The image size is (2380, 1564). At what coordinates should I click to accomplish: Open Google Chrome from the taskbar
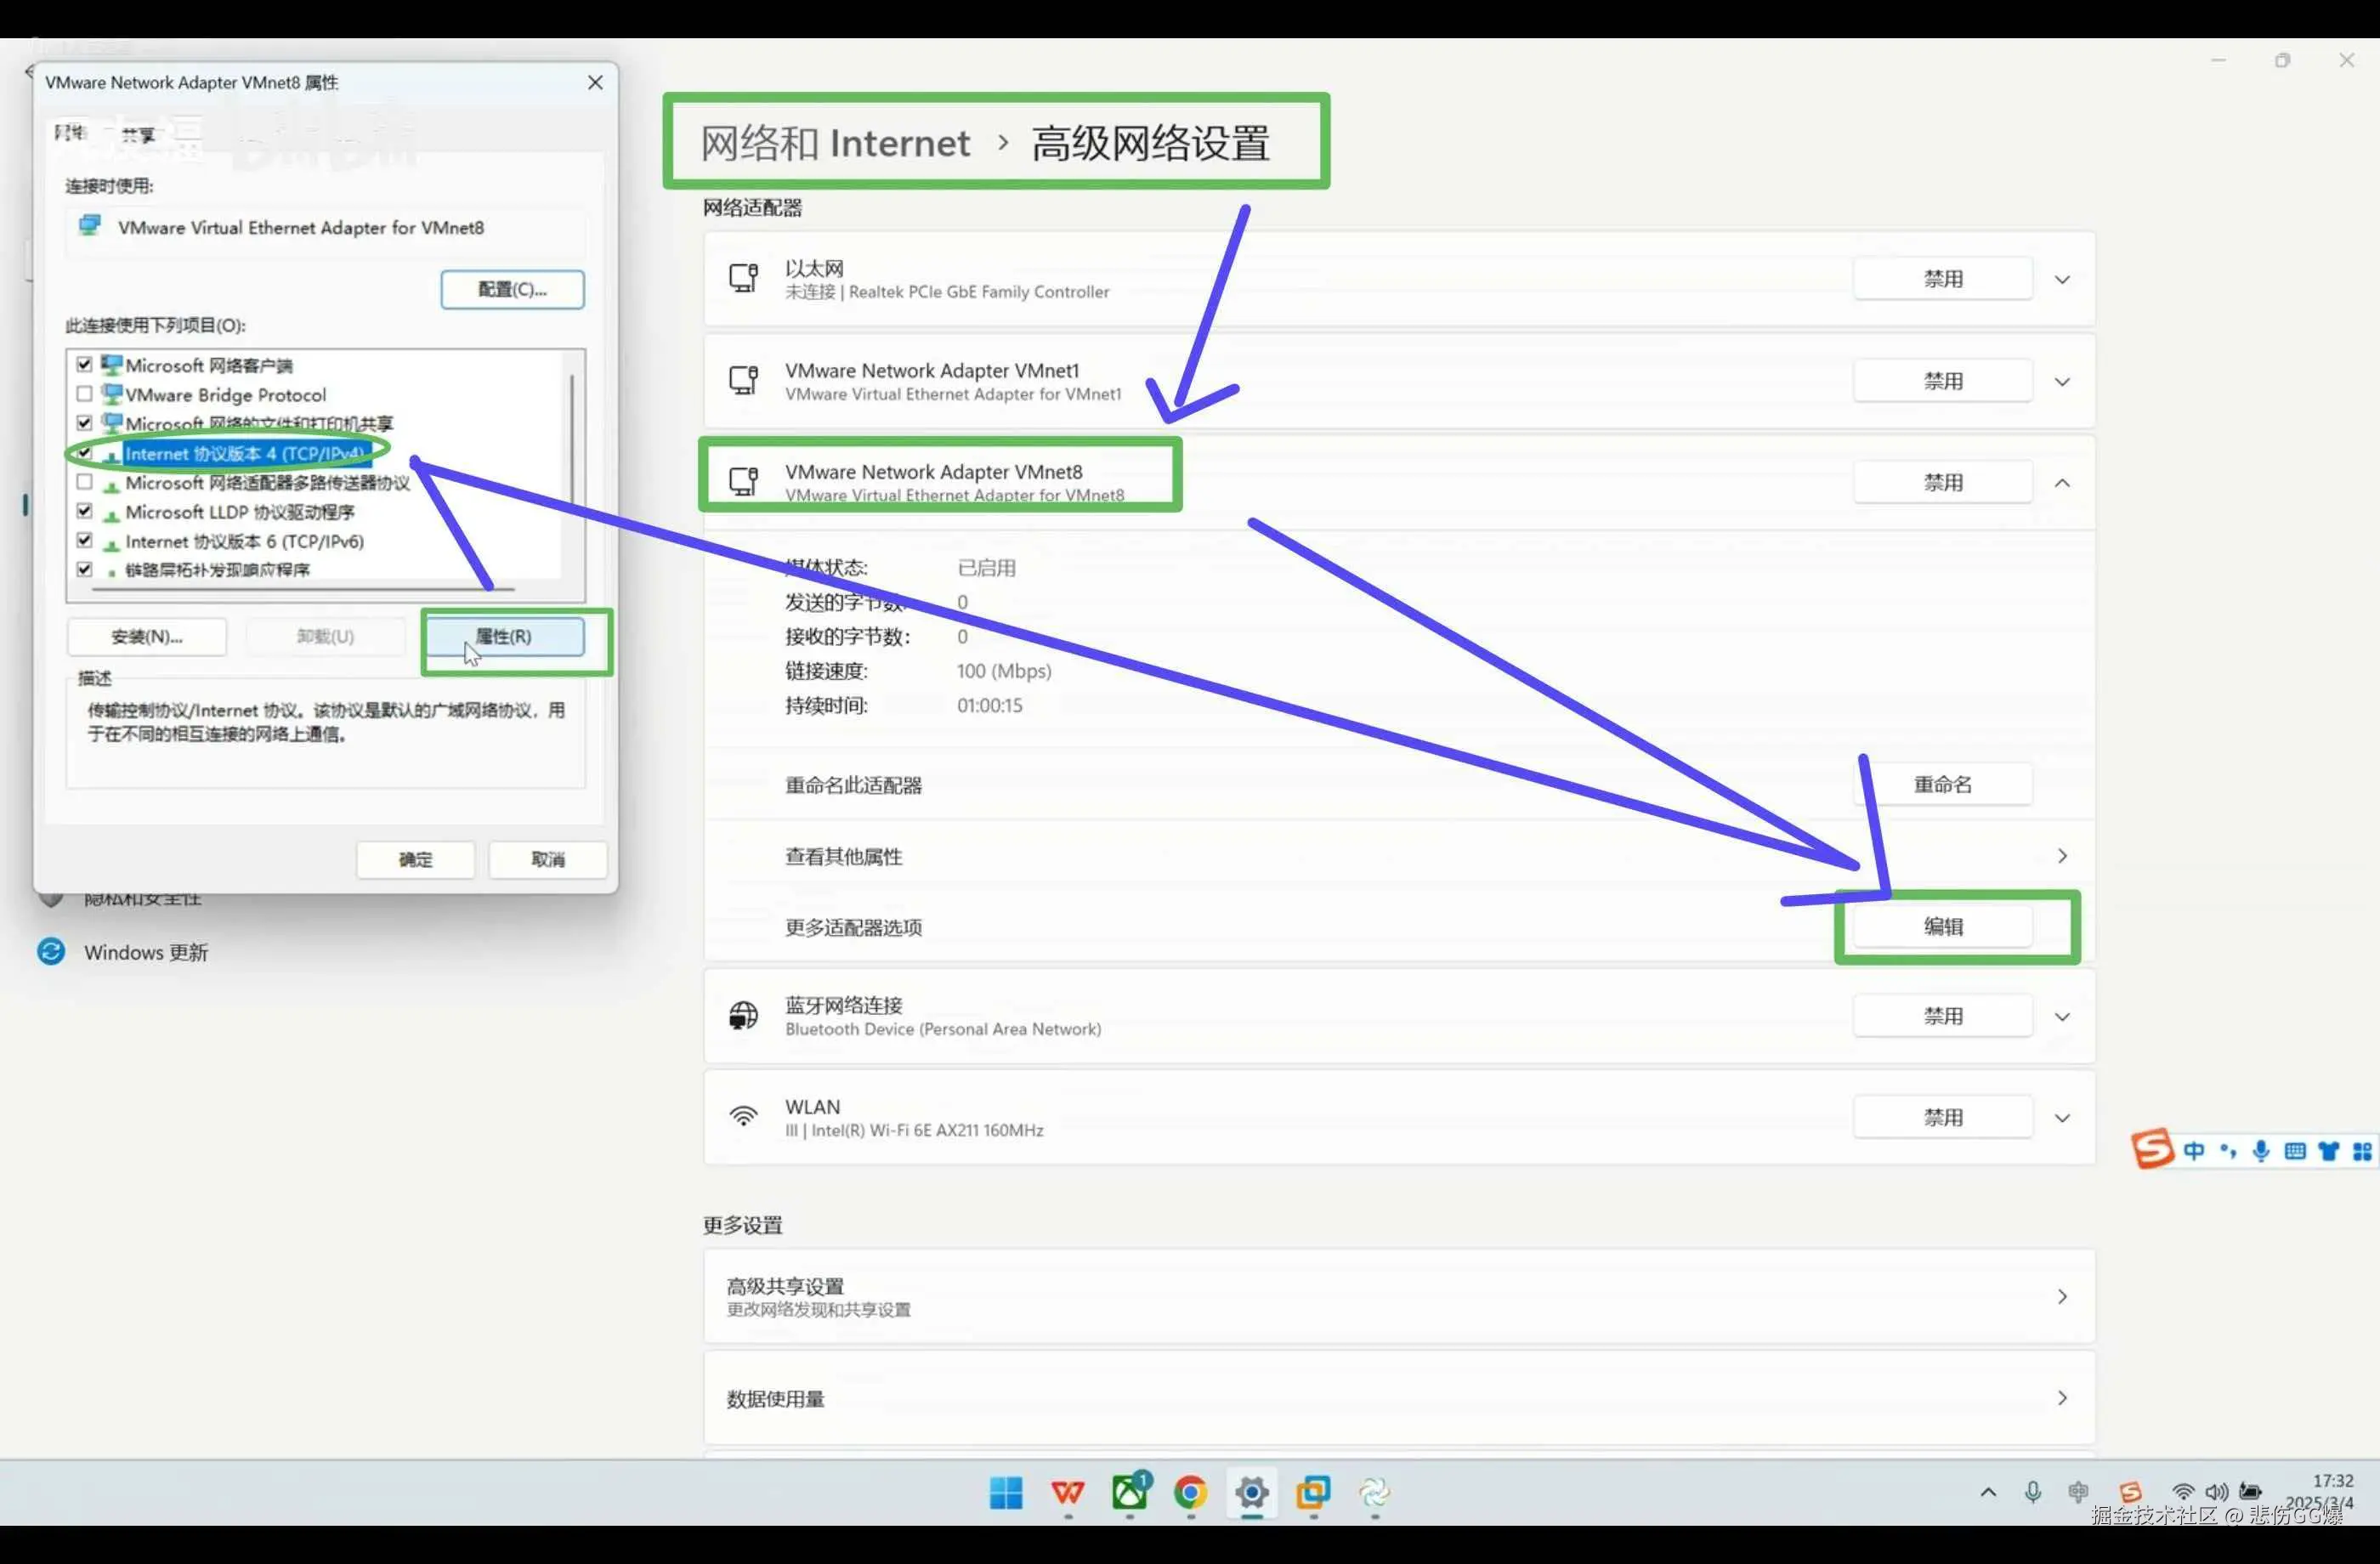(x=1190, y=1493)
